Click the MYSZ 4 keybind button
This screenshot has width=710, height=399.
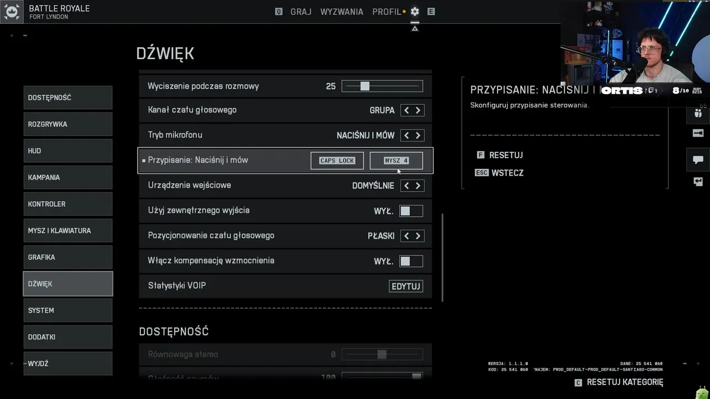pyautogui.click(x=396, y=161)
